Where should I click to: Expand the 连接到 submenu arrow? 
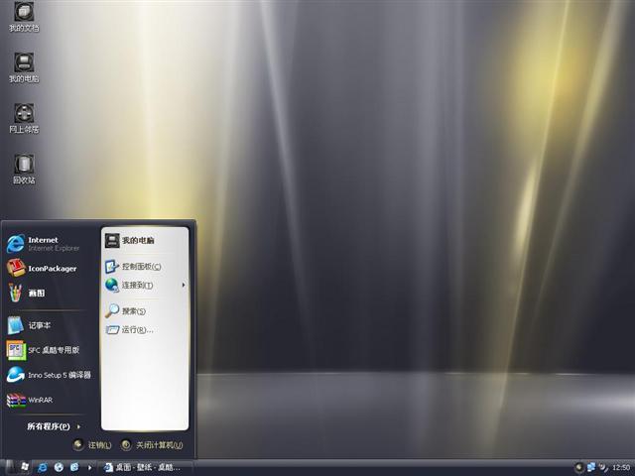click(x=184, y=285)
